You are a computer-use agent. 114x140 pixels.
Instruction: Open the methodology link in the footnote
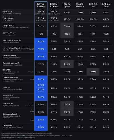point(32,133)
